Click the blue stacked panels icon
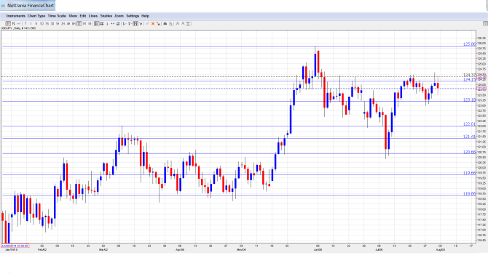Screen dimensions: 488x274 118,23
